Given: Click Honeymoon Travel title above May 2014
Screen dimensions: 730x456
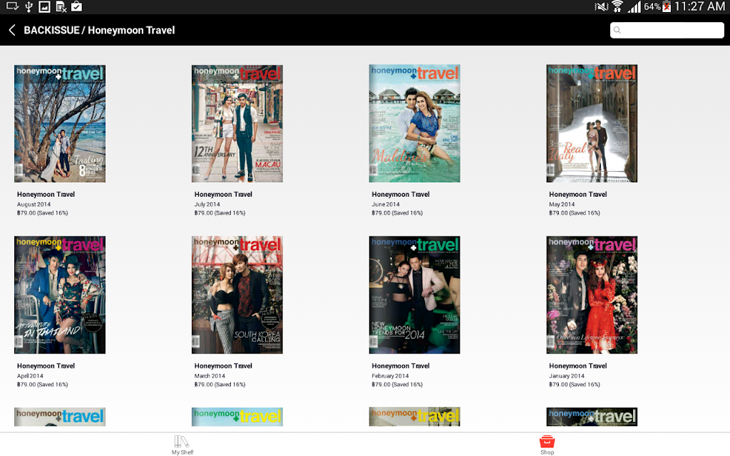Looking at the screenshot, I should pos(577,195).
